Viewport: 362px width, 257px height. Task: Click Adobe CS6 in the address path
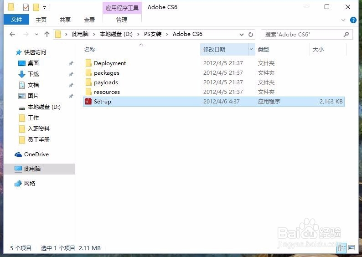coord(187,34)
